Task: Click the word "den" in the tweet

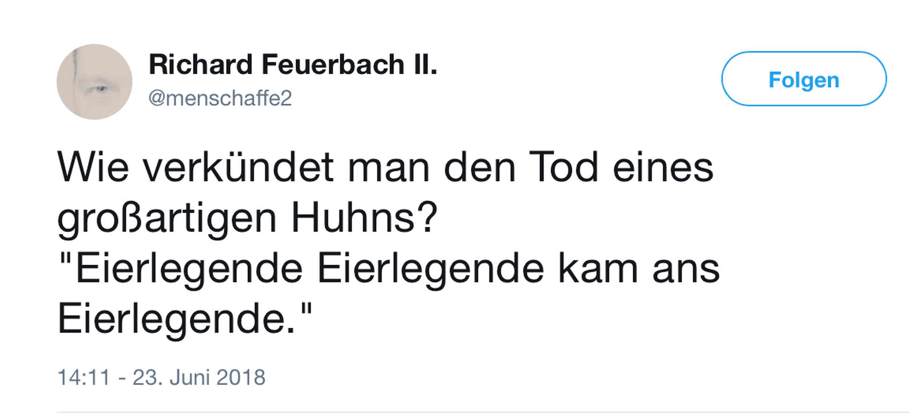Action: point(480,168)
